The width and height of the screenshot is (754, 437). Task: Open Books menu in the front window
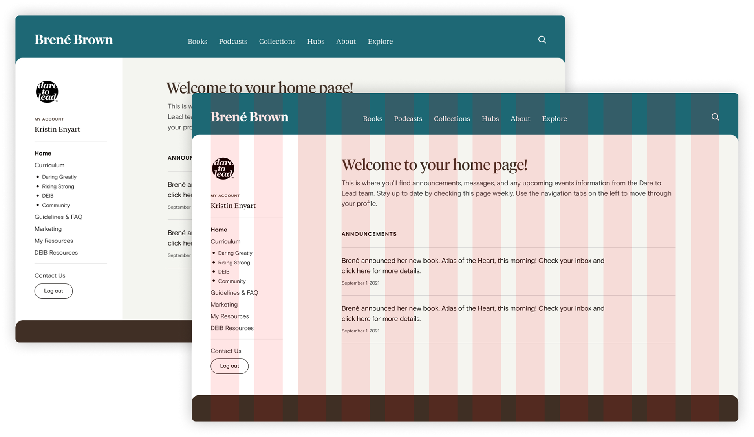coord(372,119)
